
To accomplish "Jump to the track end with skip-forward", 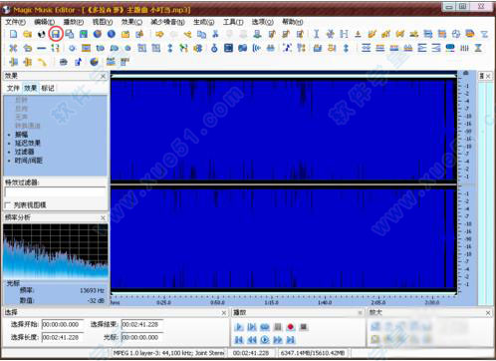I will [x=291, y=340].
